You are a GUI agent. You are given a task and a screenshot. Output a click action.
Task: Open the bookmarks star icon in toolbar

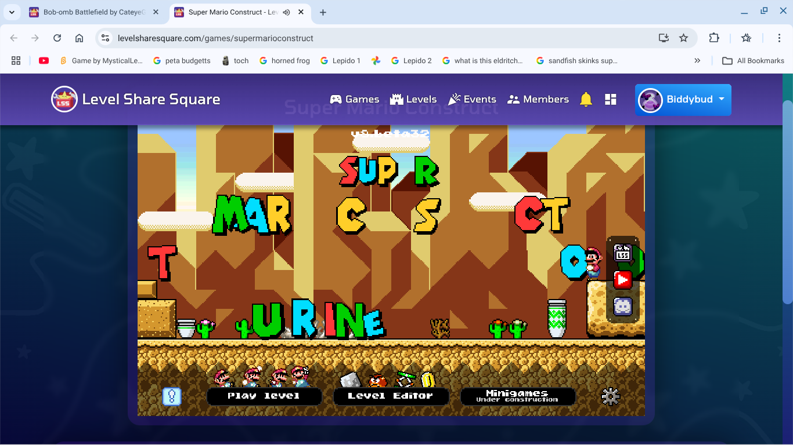click(x=747, y=38)
